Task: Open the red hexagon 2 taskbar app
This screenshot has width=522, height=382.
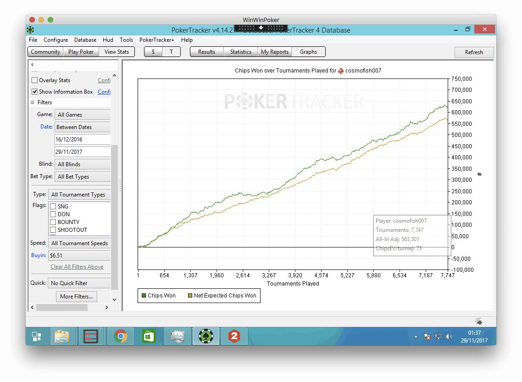Action: coord(234,337)
